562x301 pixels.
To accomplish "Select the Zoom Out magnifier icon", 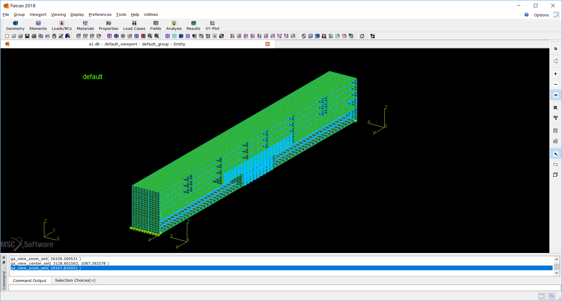I will (x=150, y=36).
